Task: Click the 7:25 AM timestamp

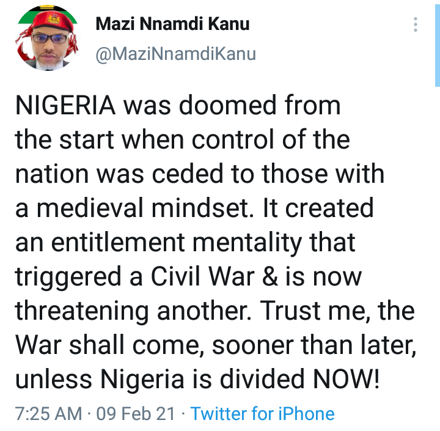Action: pyautogui.click(x=48, y=414)
